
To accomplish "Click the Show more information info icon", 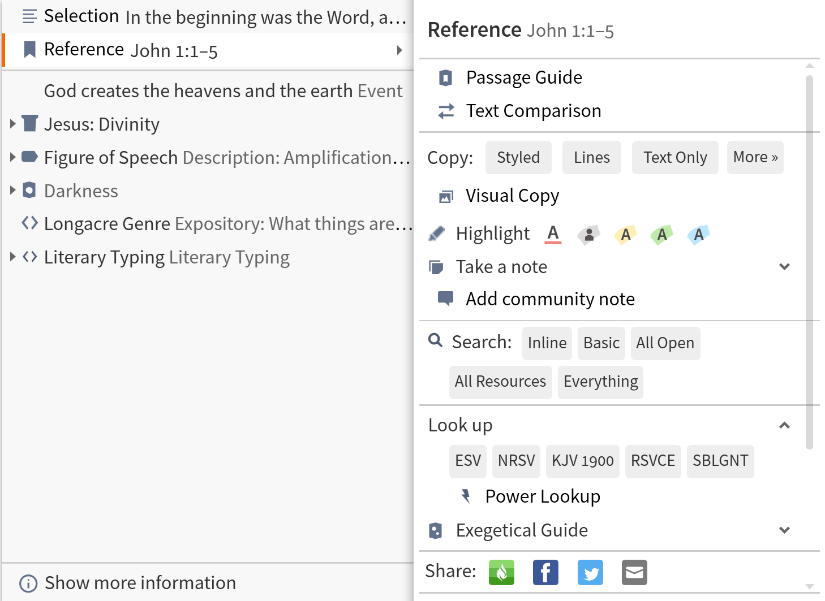I will click(x=28, y=583).
